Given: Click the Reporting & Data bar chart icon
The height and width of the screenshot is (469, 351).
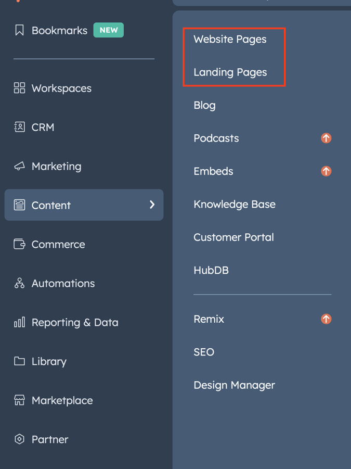Looking at the screenshot, I should 19,322.
